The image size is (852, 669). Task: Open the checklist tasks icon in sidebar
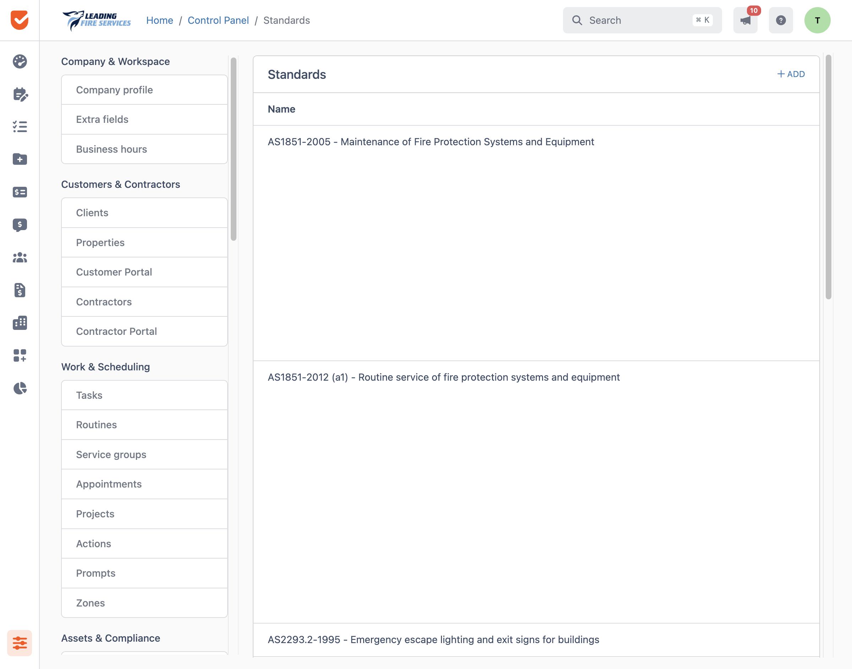coord(20,126)
